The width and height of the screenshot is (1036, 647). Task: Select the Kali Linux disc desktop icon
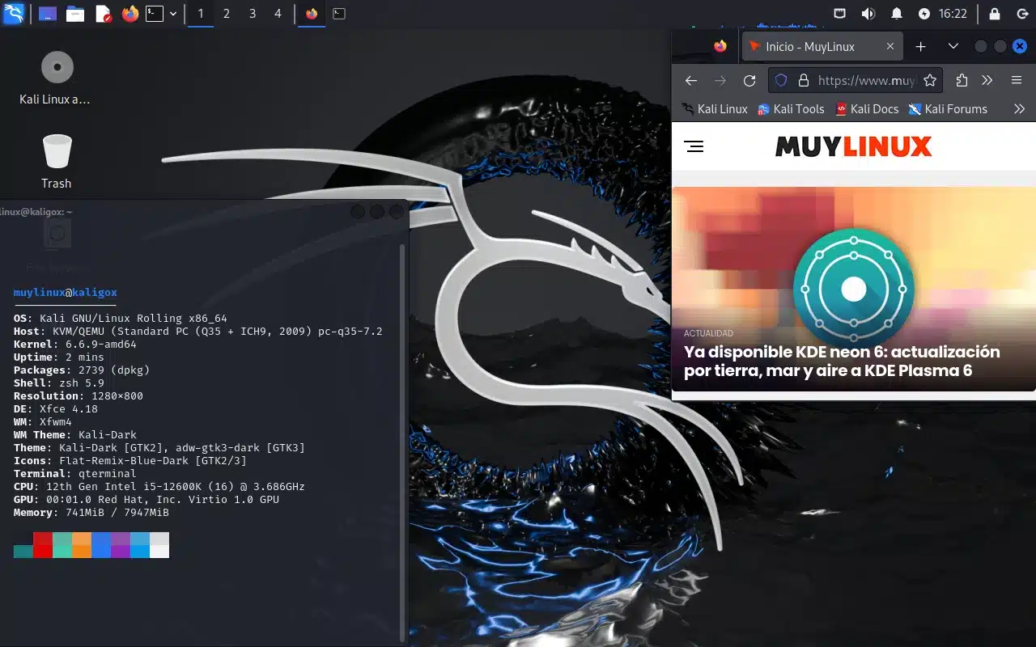click(57, 78)
